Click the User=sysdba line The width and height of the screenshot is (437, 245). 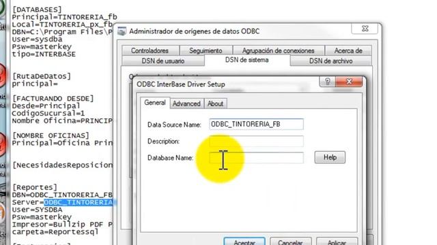[37, 39]
